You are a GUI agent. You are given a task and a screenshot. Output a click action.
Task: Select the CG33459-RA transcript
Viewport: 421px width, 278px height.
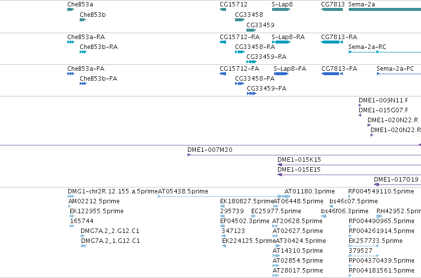tap(252, 62)
